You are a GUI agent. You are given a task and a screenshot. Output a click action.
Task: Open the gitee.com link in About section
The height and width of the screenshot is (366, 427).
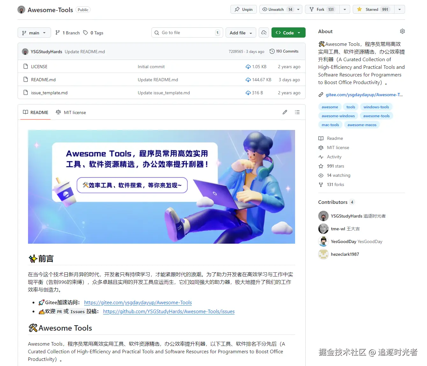coord(364,95)
